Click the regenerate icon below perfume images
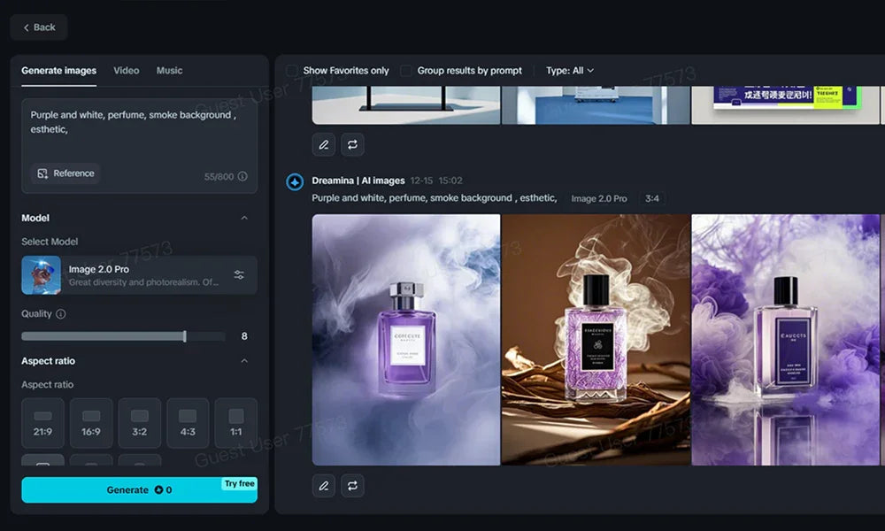The image size is (885, 531). pos(352,486)
